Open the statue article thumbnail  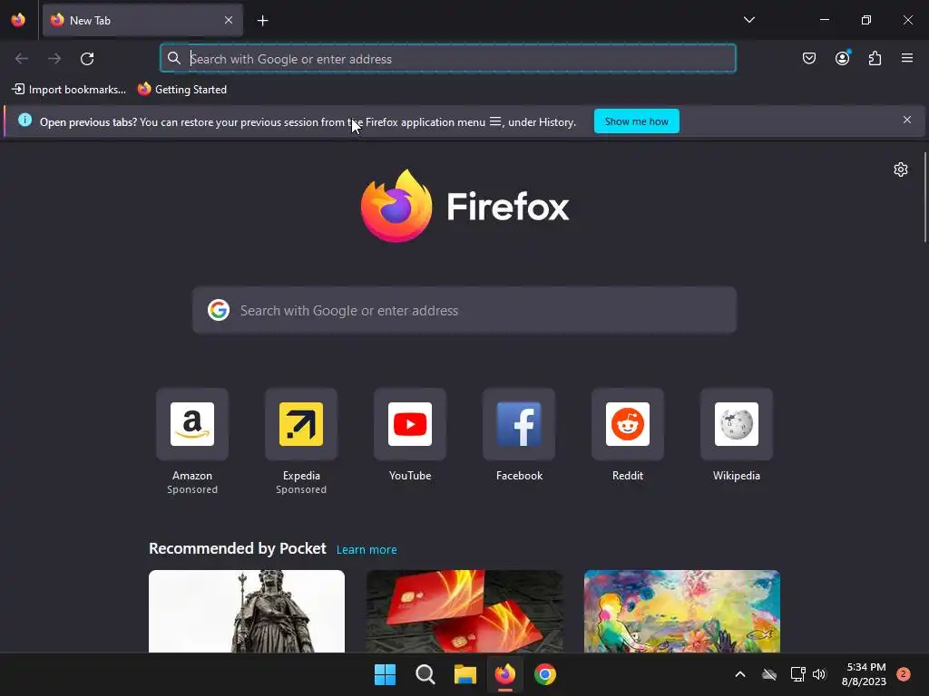point(247,612)
